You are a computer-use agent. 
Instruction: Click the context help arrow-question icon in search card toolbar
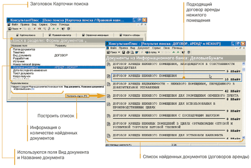click(x=63, y=29)
